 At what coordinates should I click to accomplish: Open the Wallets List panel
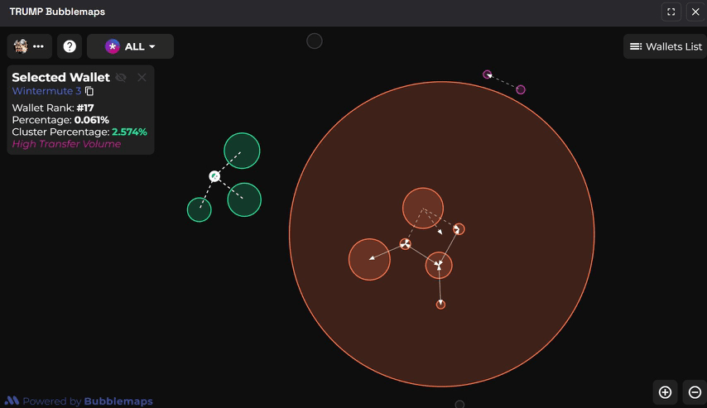tap(666, 46)
